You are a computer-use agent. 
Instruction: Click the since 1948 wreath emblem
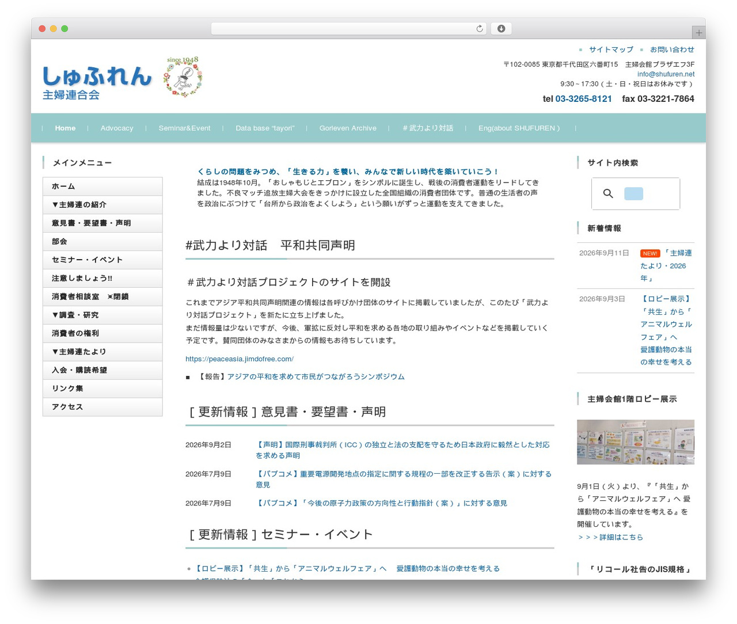(183, 77)
